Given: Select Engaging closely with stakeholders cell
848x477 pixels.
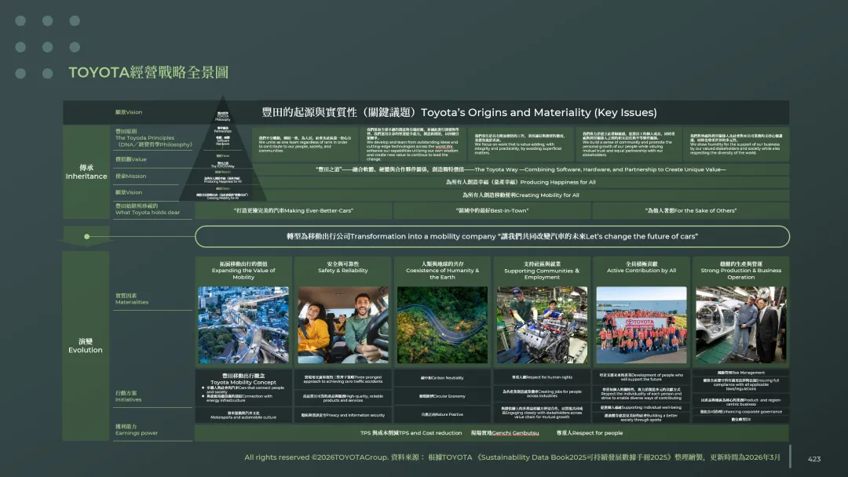Looking at the screenshot, I should pos(542,413).
